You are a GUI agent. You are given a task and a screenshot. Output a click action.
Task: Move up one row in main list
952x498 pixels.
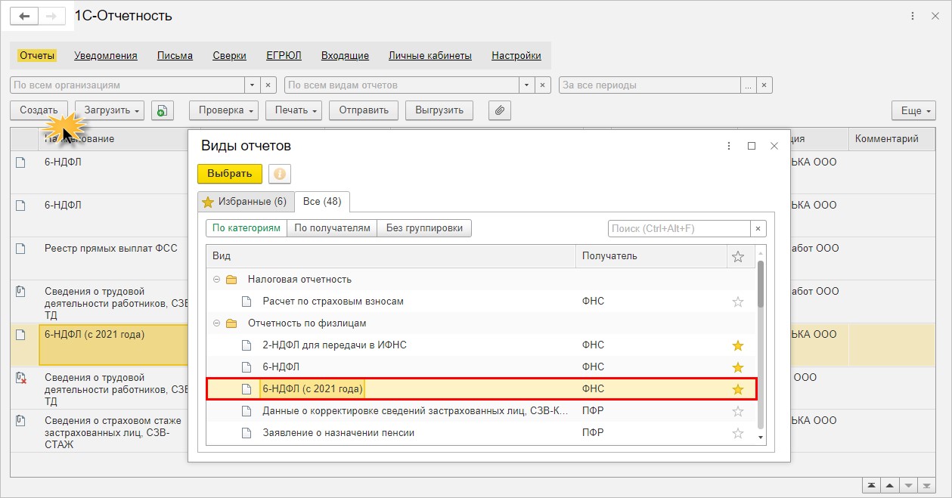(x=890, y=484)
